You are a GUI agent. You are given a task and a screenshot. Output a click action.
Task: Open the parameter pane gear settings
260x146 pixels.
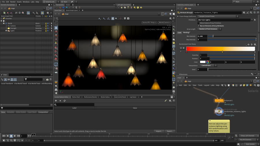click(244, 12)
